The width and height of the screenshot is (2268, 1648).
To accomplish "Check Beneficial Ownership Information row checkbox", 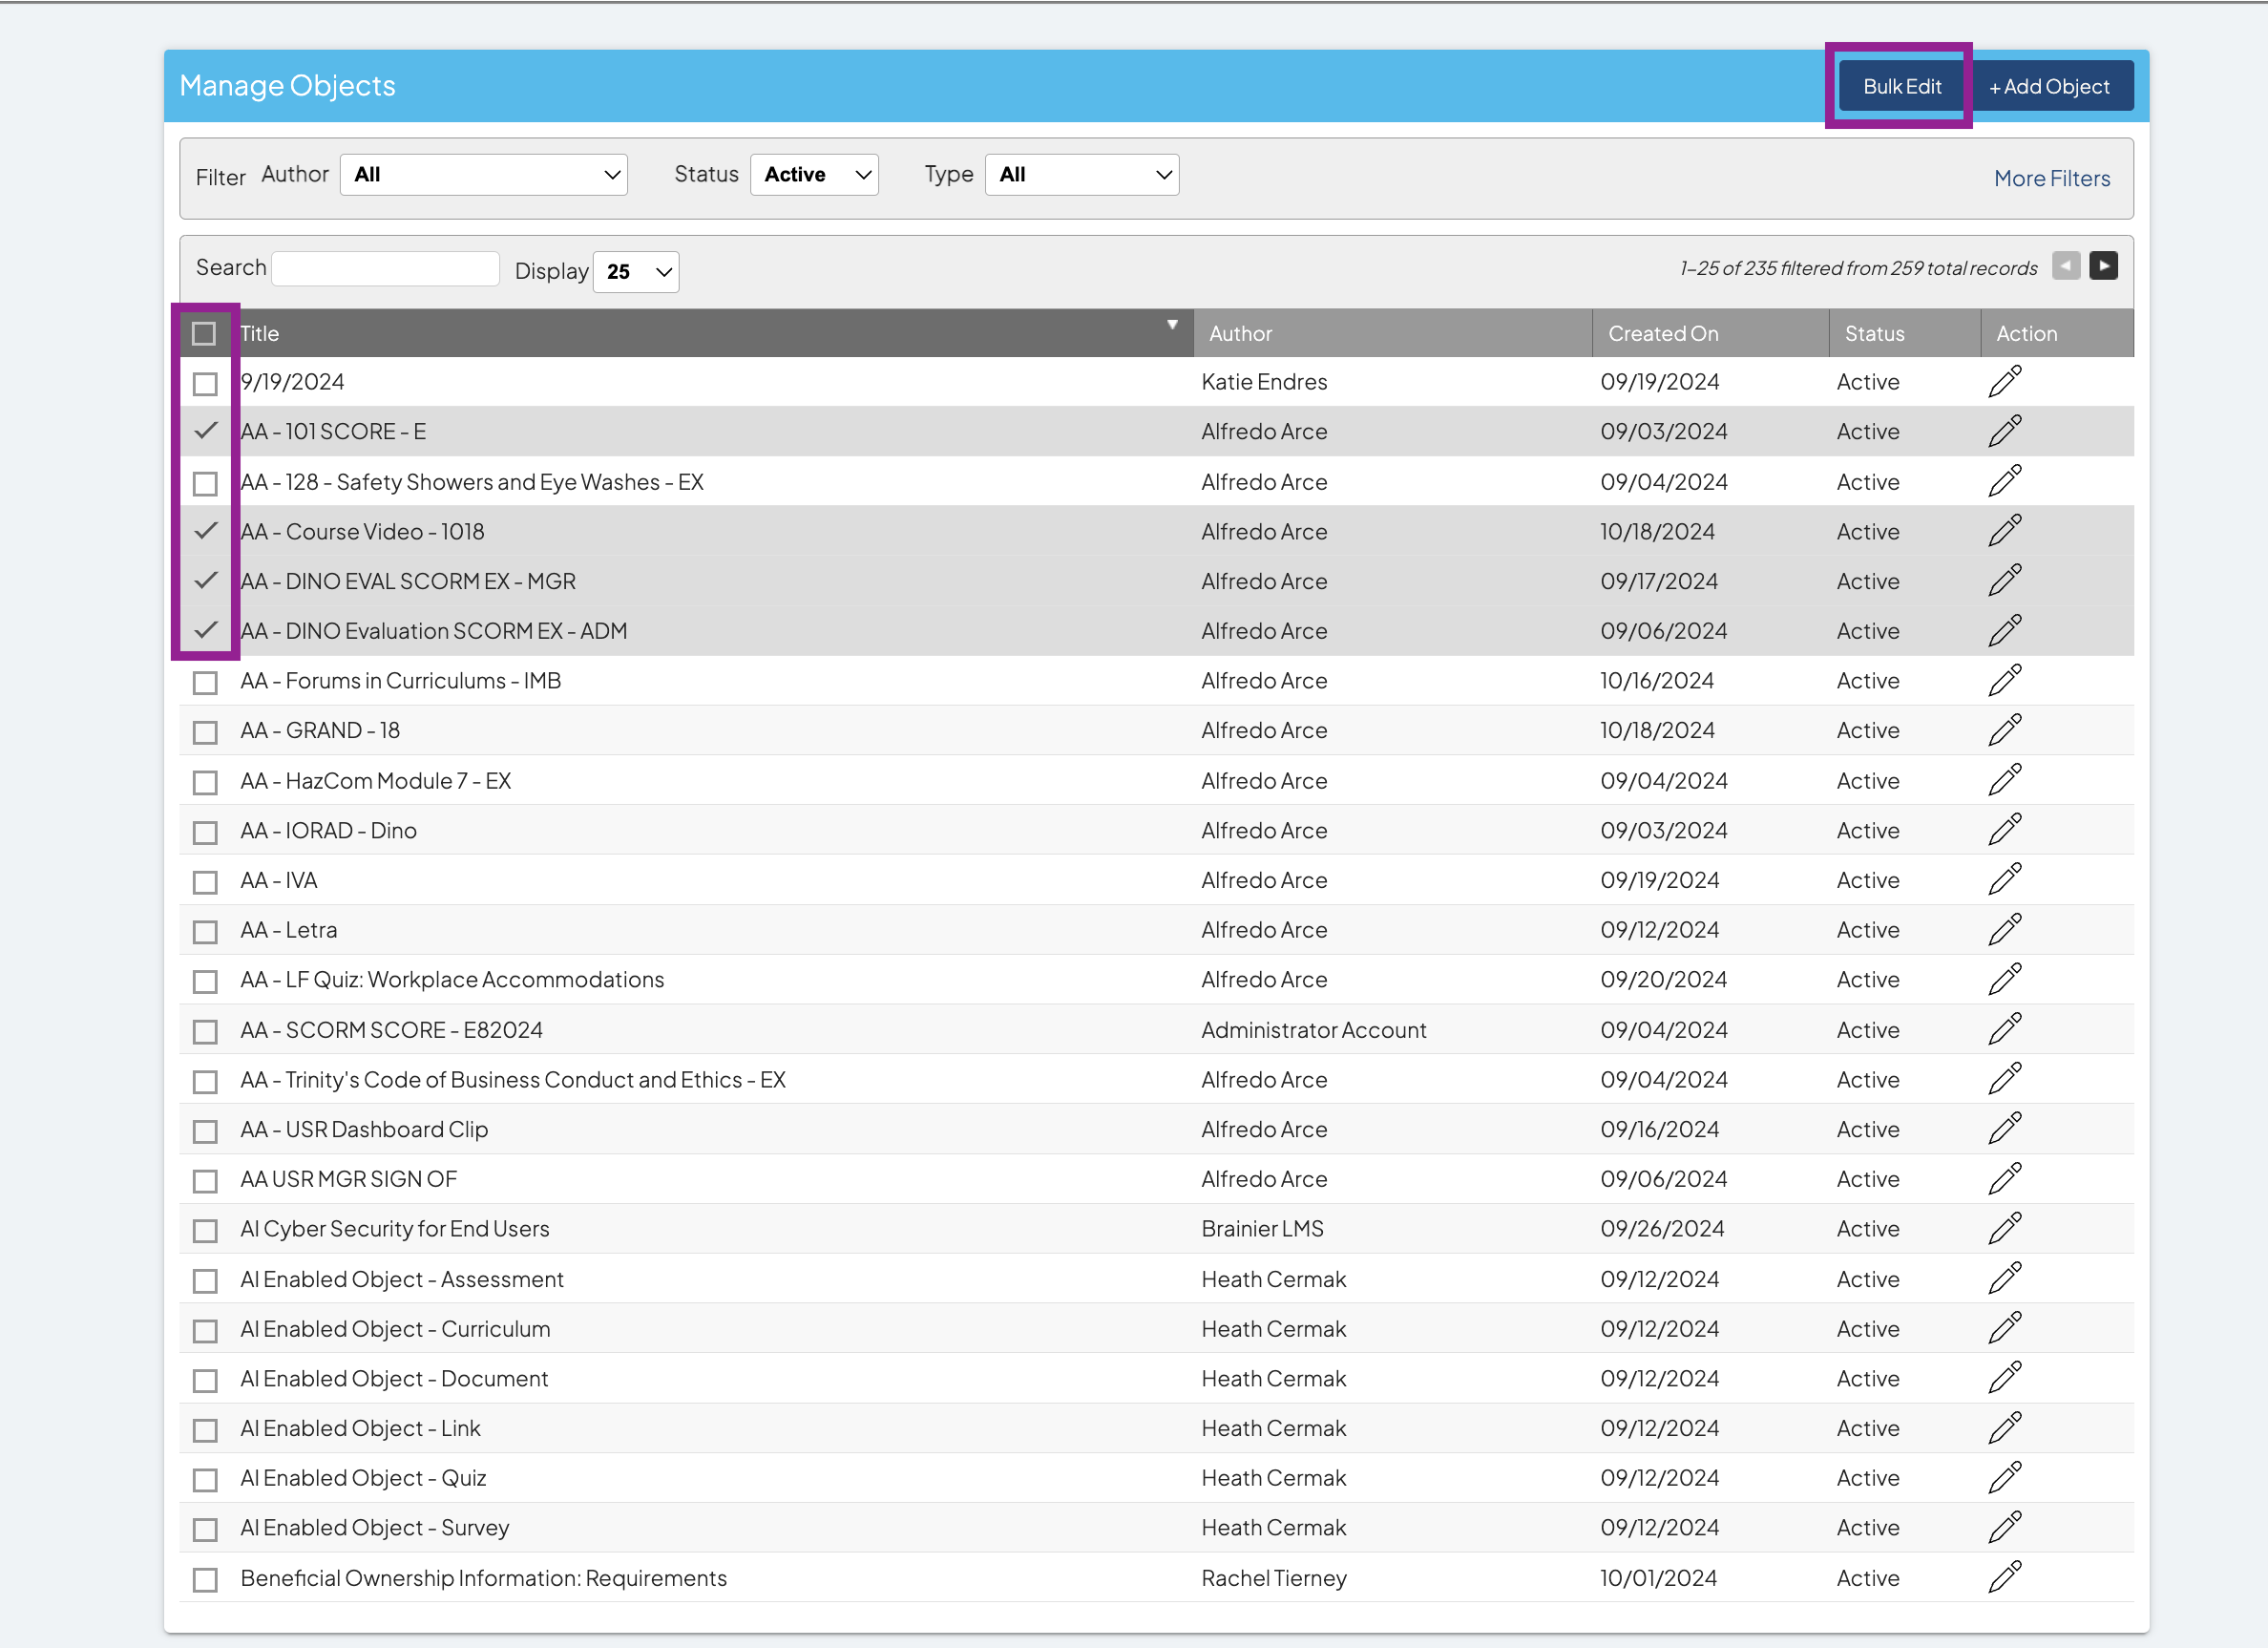I will click(205, 1579).
